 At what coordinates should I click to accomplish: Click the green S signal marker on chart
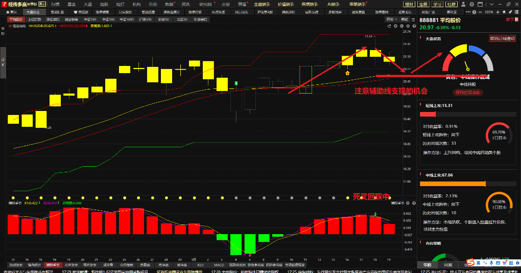(x=236, y=83)
